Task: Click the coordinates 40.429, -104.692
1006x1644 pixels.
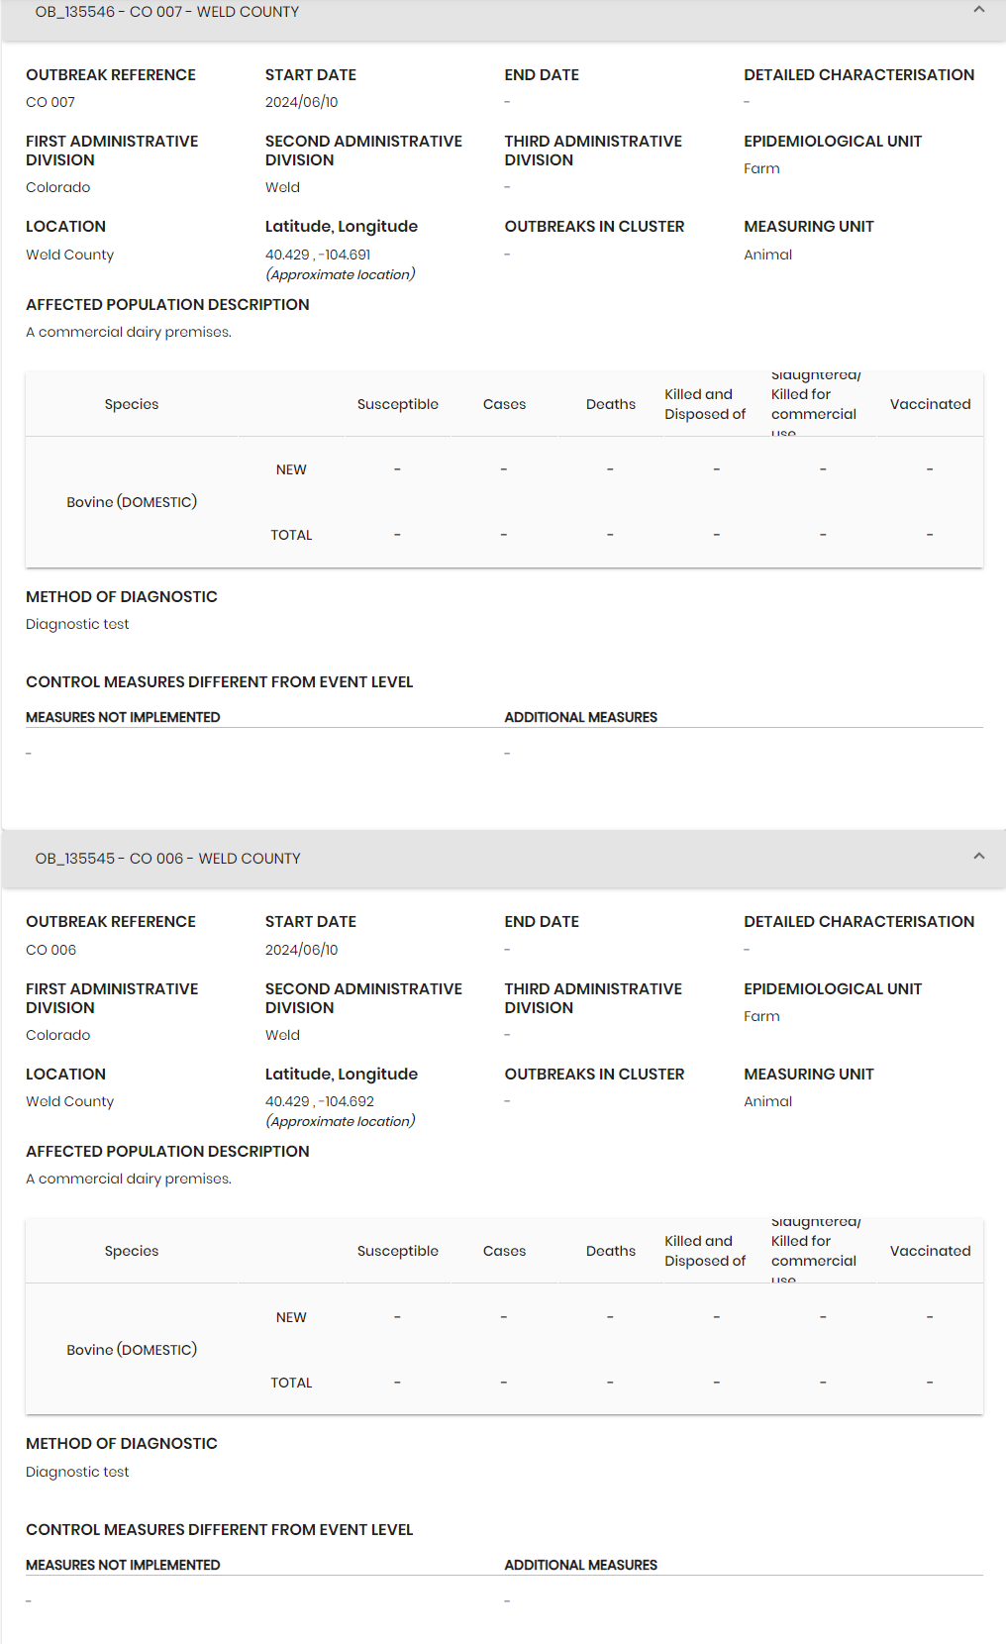Action: 320,1101
